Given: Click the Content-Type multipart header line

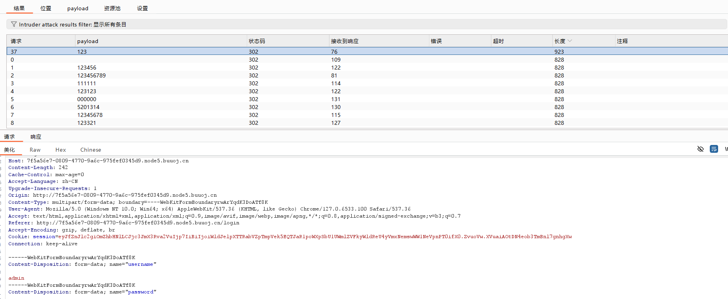Looking at the screenshot, I should [138, 202].
